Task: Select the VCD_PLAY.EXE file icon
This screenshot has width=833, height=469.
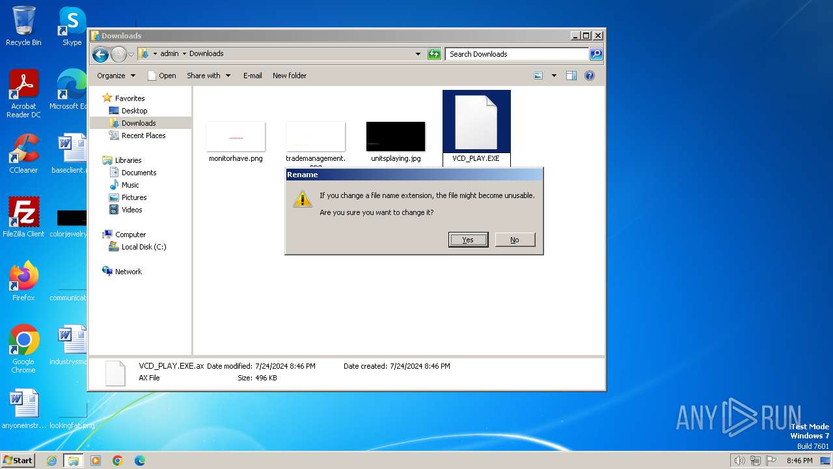Action: (x=476, y=122)
